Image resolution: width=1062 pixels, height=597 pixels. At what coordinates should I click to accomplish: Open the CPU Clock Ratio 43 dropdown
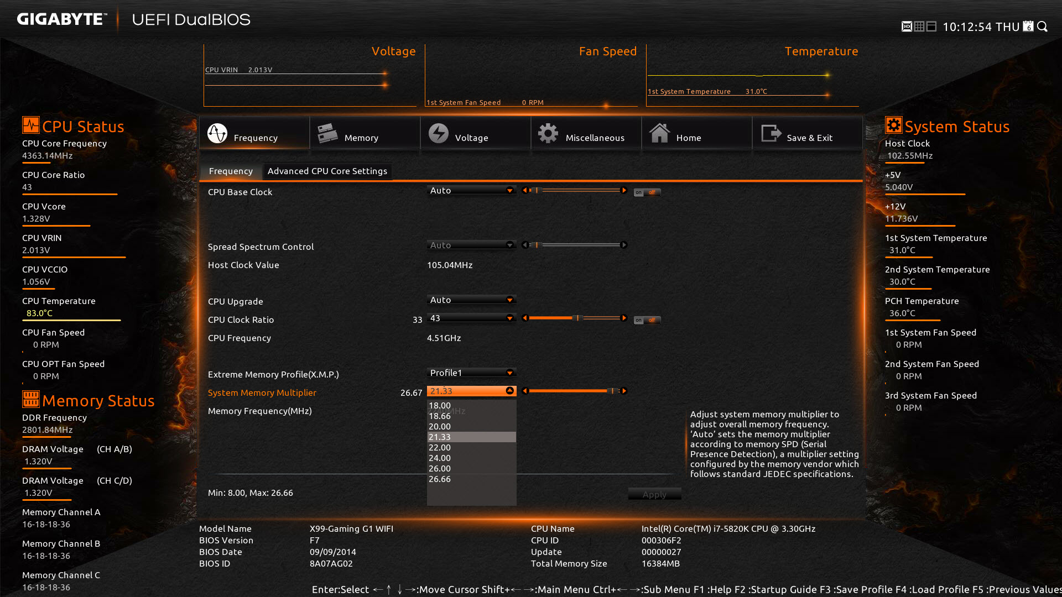point(471,318)
